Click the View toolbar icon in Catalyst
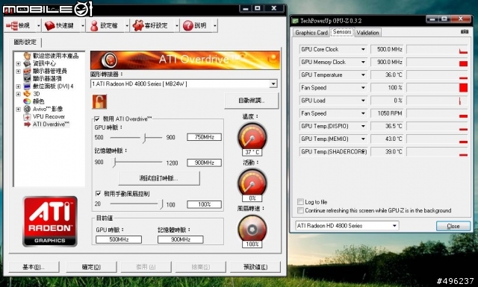This screenshot has width=478, height=287. pos(12,25)
